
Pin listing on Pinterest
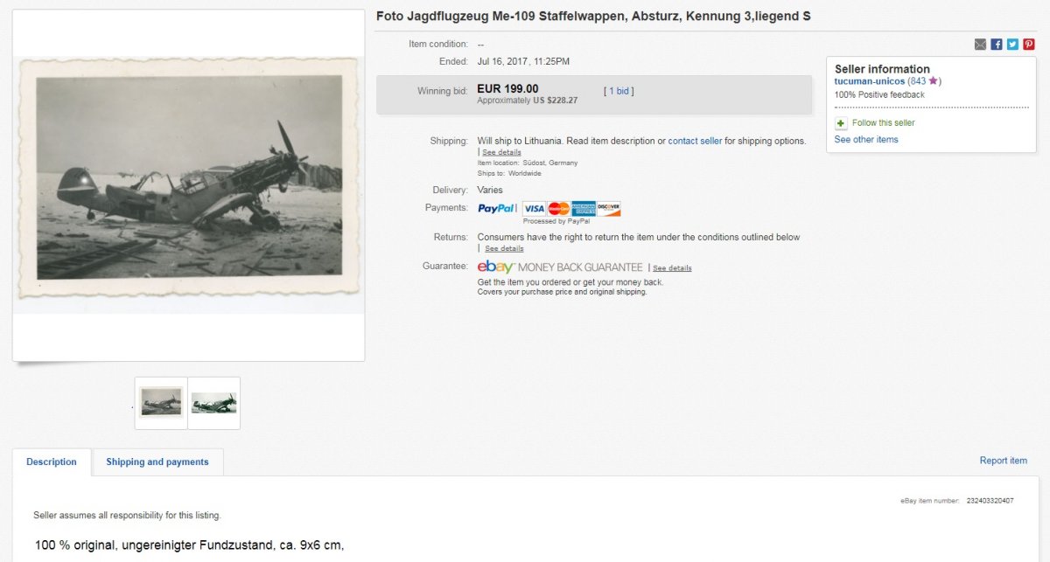click(x=1029, y=45)
